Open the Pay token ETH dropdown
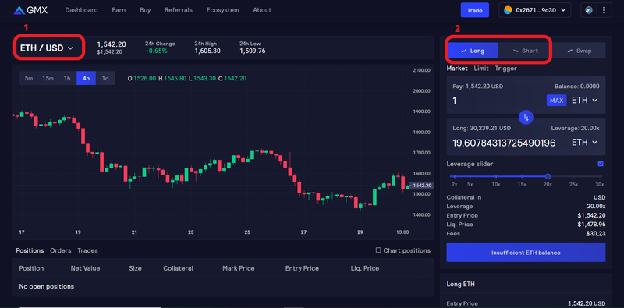624x308 pixels. pos(584,101)
